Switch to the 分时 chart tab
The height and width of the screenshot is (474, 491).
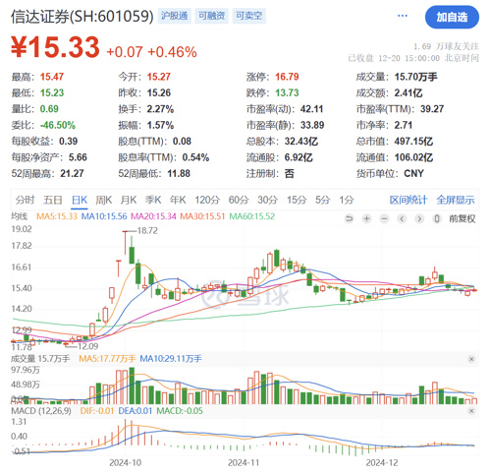coord(26,200)
